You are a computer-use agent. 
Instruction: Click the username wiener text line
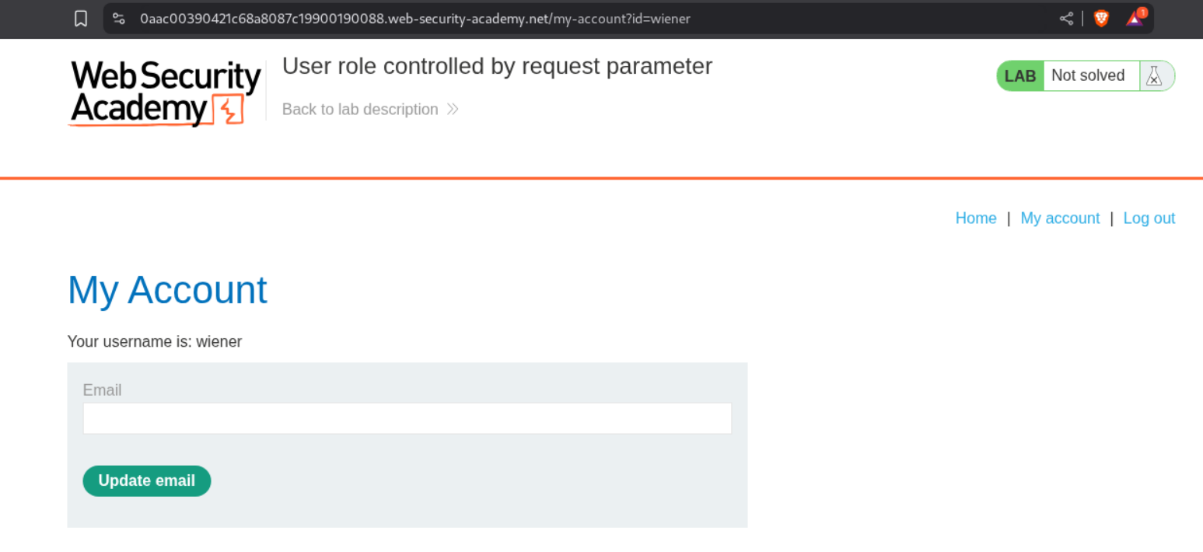(x=155, y=342)
